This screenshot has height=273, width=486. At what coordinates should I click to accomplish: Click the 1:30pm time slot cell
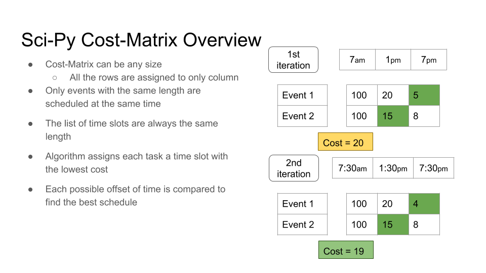point(393,168)
